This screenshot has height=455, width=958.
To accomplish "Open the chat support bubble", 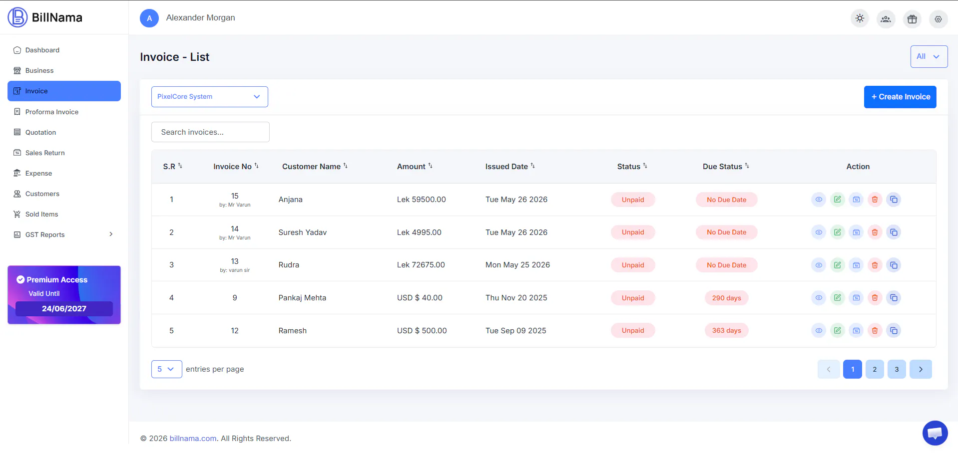I will pos(935,433).
